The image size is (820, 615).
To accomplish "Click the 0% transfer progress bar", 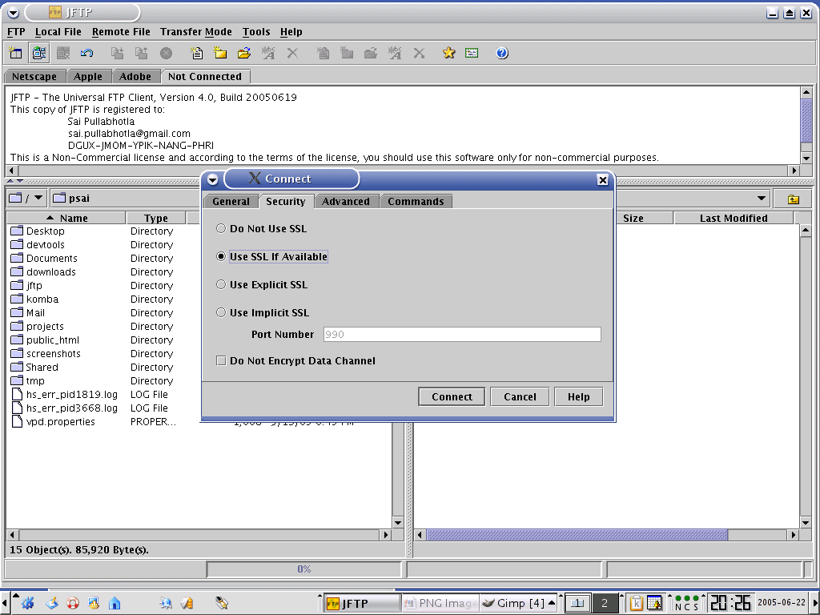I will (303, 569).
